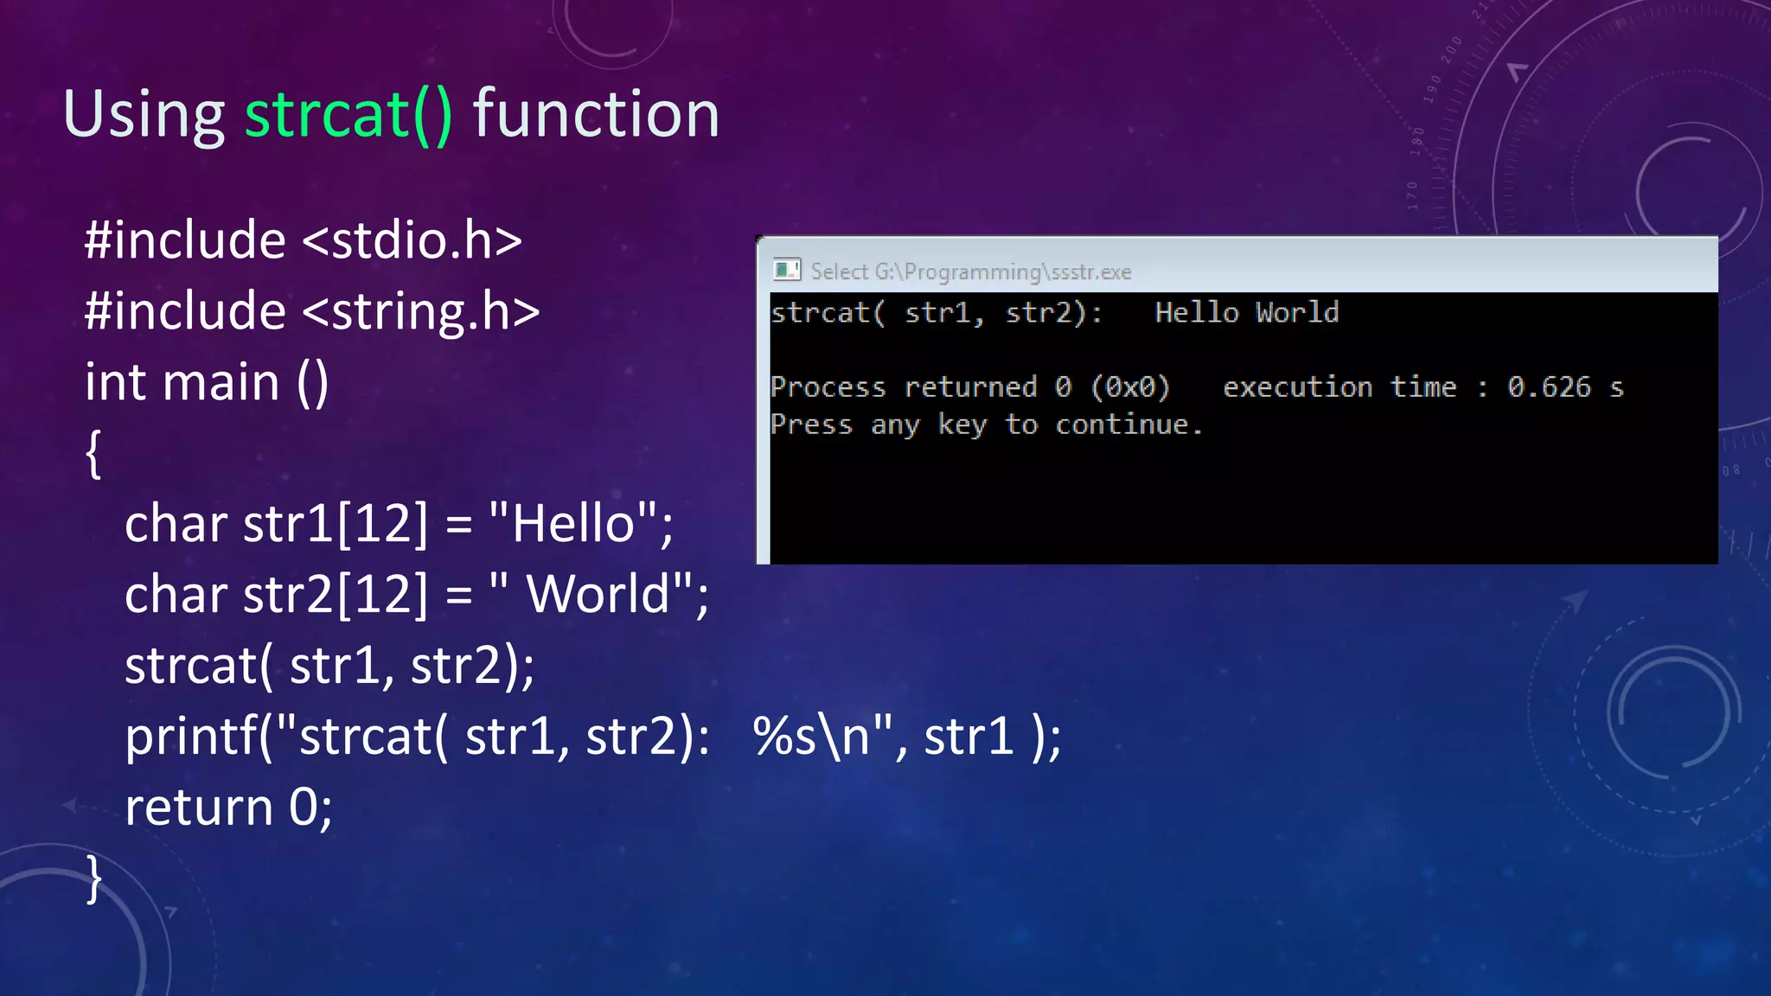
Task: Click the 'strcat( str1, str2);' code line
Action: pos(329,666)
